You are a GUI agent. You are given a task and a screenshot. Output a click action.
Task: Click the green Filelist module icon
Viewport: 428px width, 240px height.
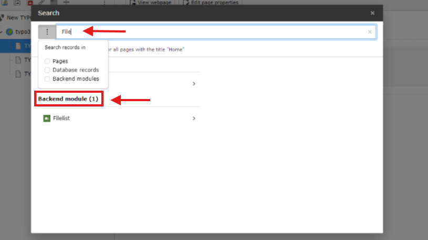click(x=47, y=118)
